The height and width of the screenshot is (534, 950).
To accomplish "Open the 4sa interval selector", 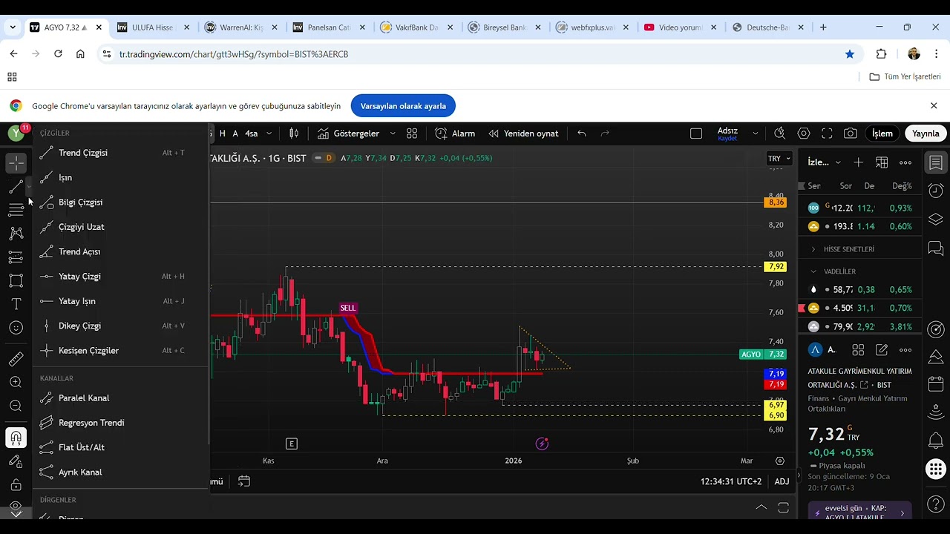I will (252, 133).
